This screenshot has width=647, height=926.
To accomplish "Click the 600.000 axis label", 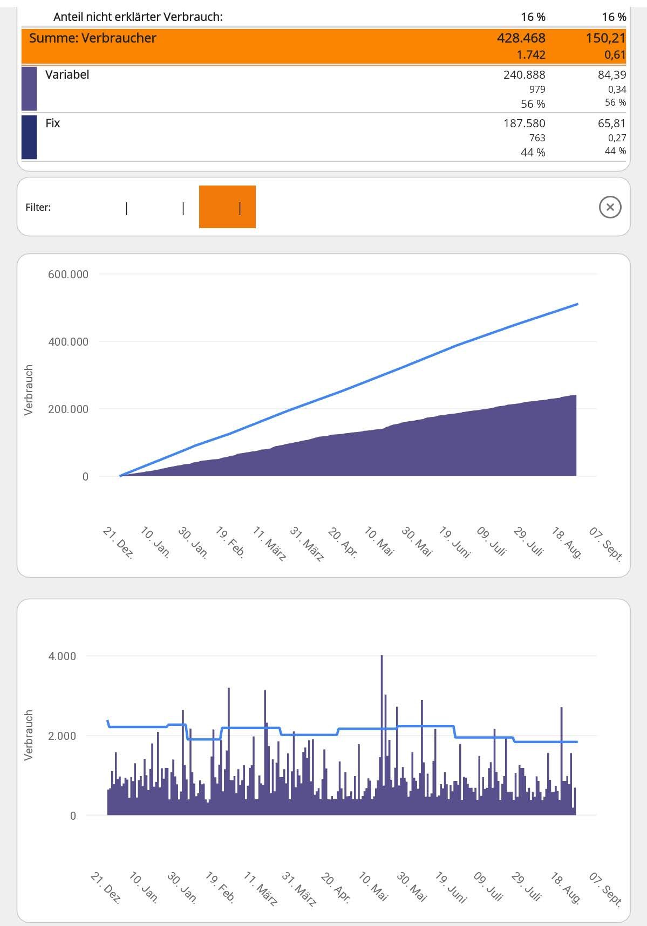I will click(x=68, y=274).
